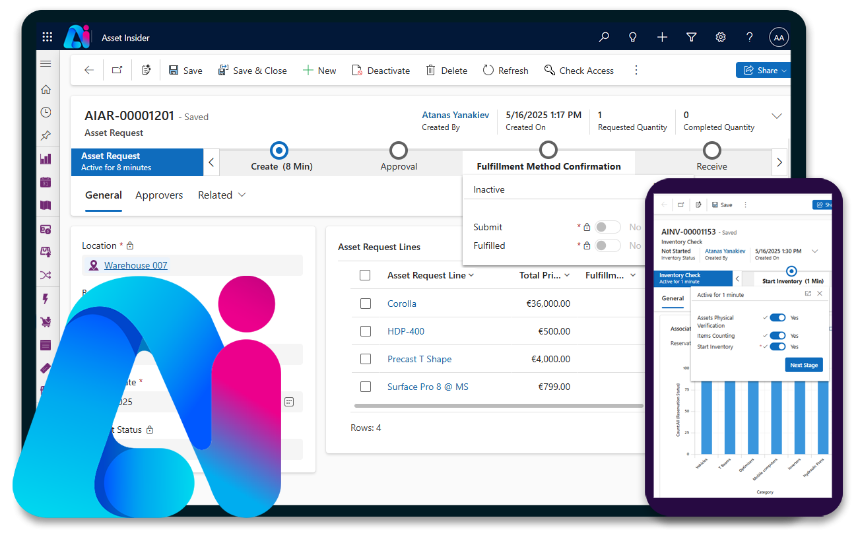Open the purple calendar icon in sidebar

pyautogui.click(x=46, y=182)
